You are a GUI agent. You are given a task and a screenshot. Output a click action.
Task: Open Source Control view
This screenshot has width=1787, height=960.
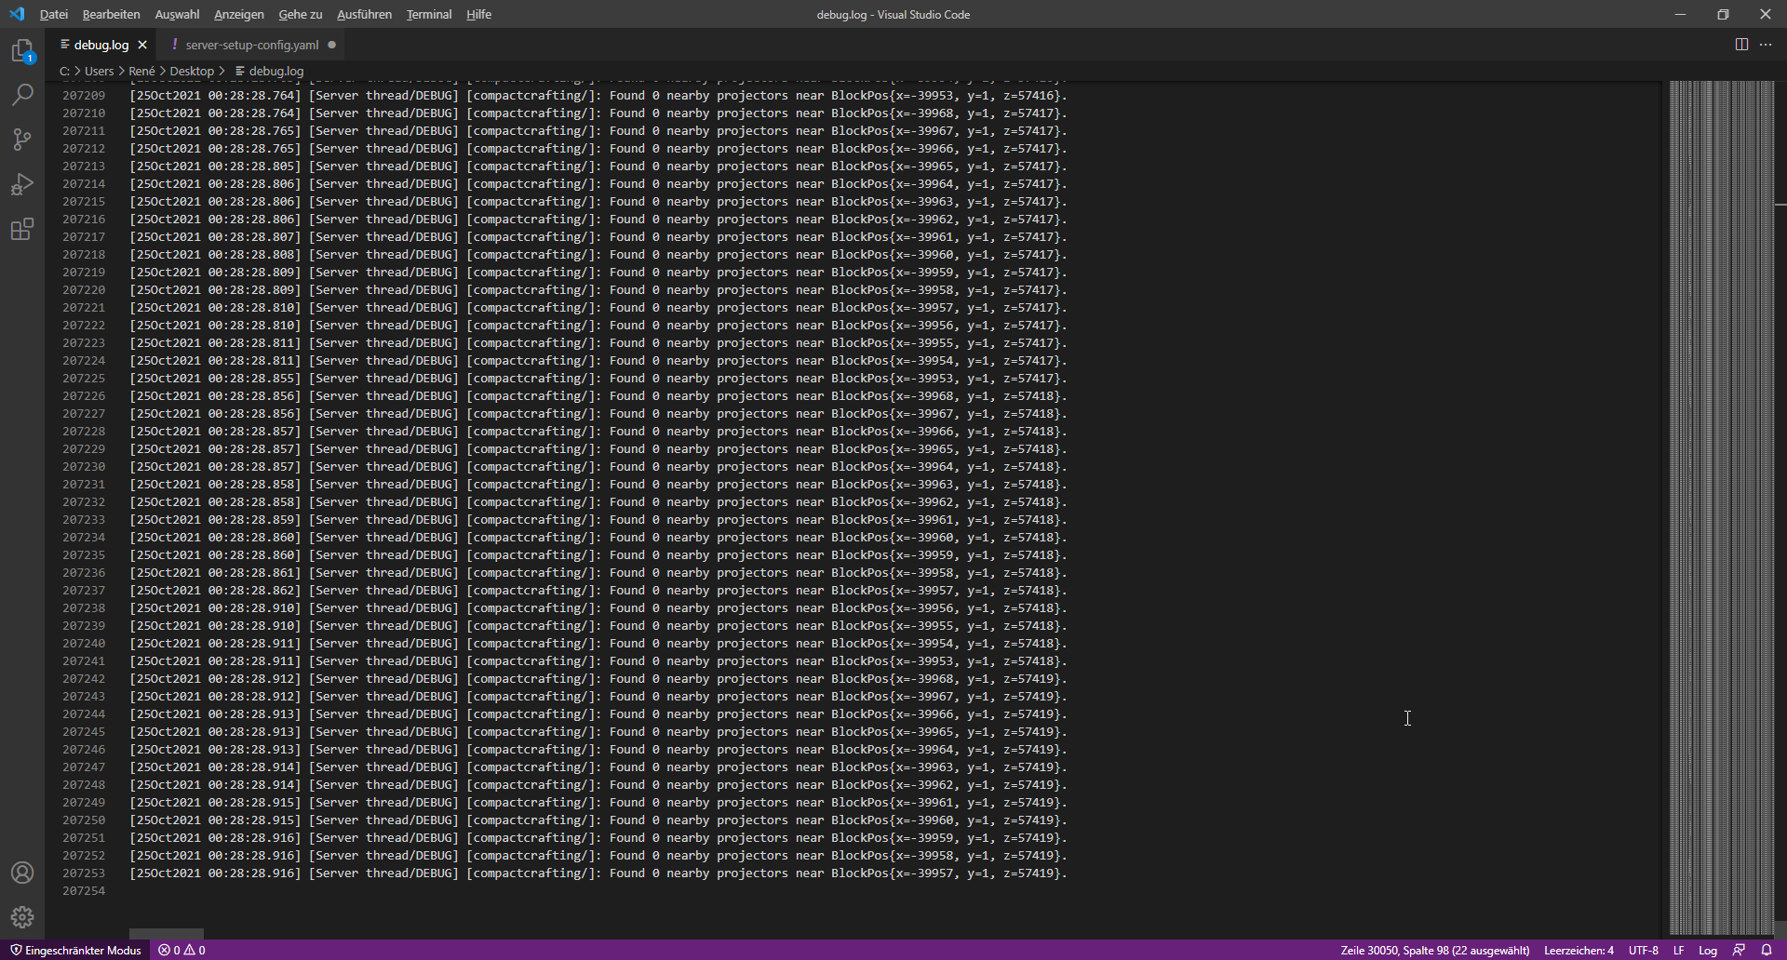[22, 140]
